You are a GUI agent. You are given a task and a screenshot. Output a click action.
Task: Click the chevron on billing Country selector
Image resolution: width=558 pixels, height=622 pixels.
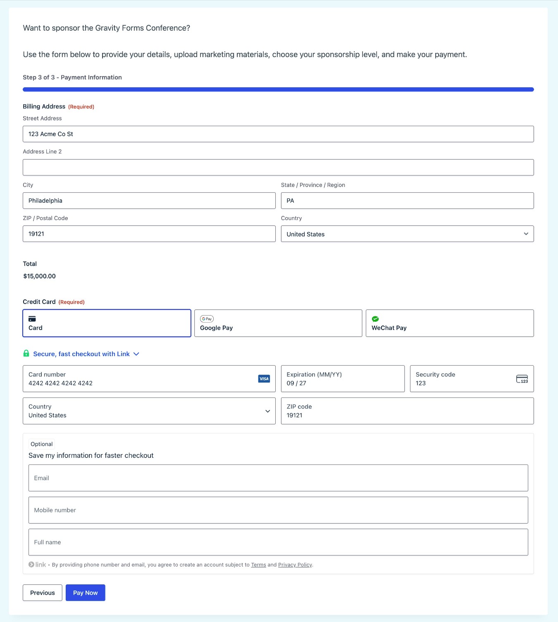[526, 234]
